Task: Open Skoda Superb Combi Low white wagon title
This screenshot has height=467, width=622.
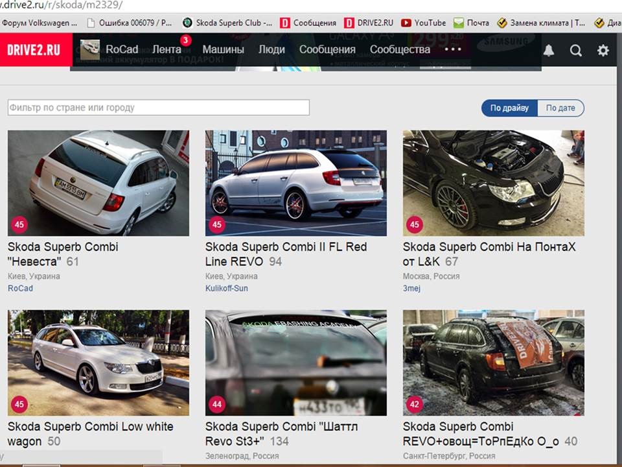Action: 90,434
